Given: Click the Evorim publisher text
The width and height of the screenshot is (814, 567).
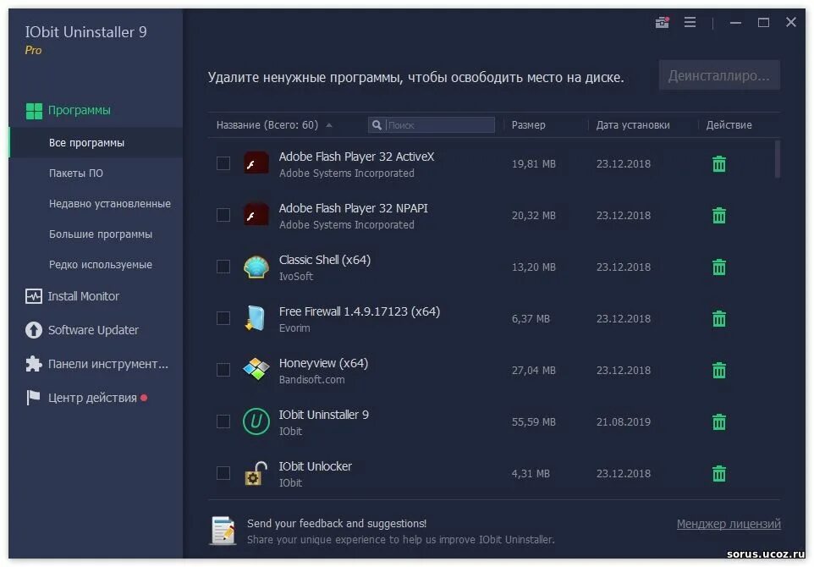Looking at the screenshot, I should point(294,328).
